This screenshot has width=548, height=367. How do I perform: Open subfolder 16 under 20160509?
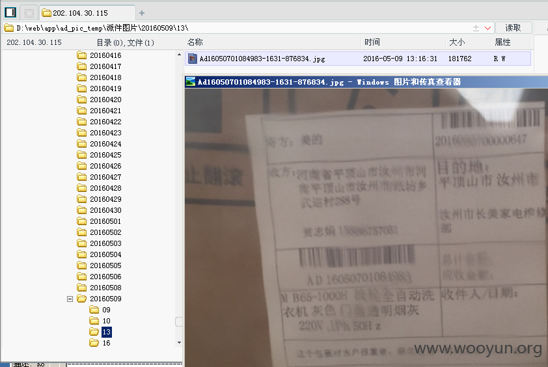coord(106,343)
